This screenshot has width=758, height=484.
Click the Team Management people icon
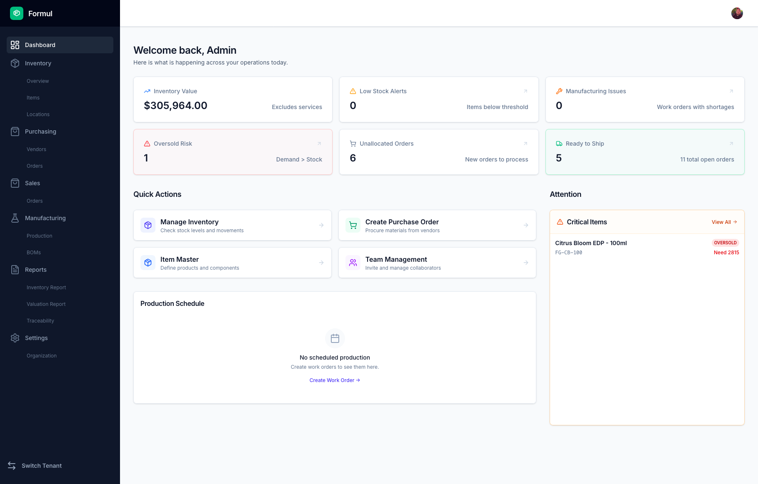pos(353,263)
